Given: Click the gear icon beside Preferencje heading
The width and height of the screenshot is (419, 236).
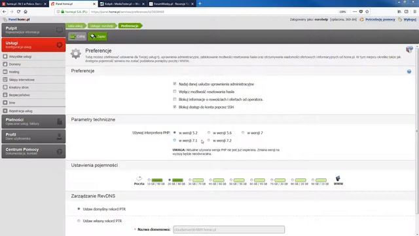Looking at the screenshot, I should 76,54.
